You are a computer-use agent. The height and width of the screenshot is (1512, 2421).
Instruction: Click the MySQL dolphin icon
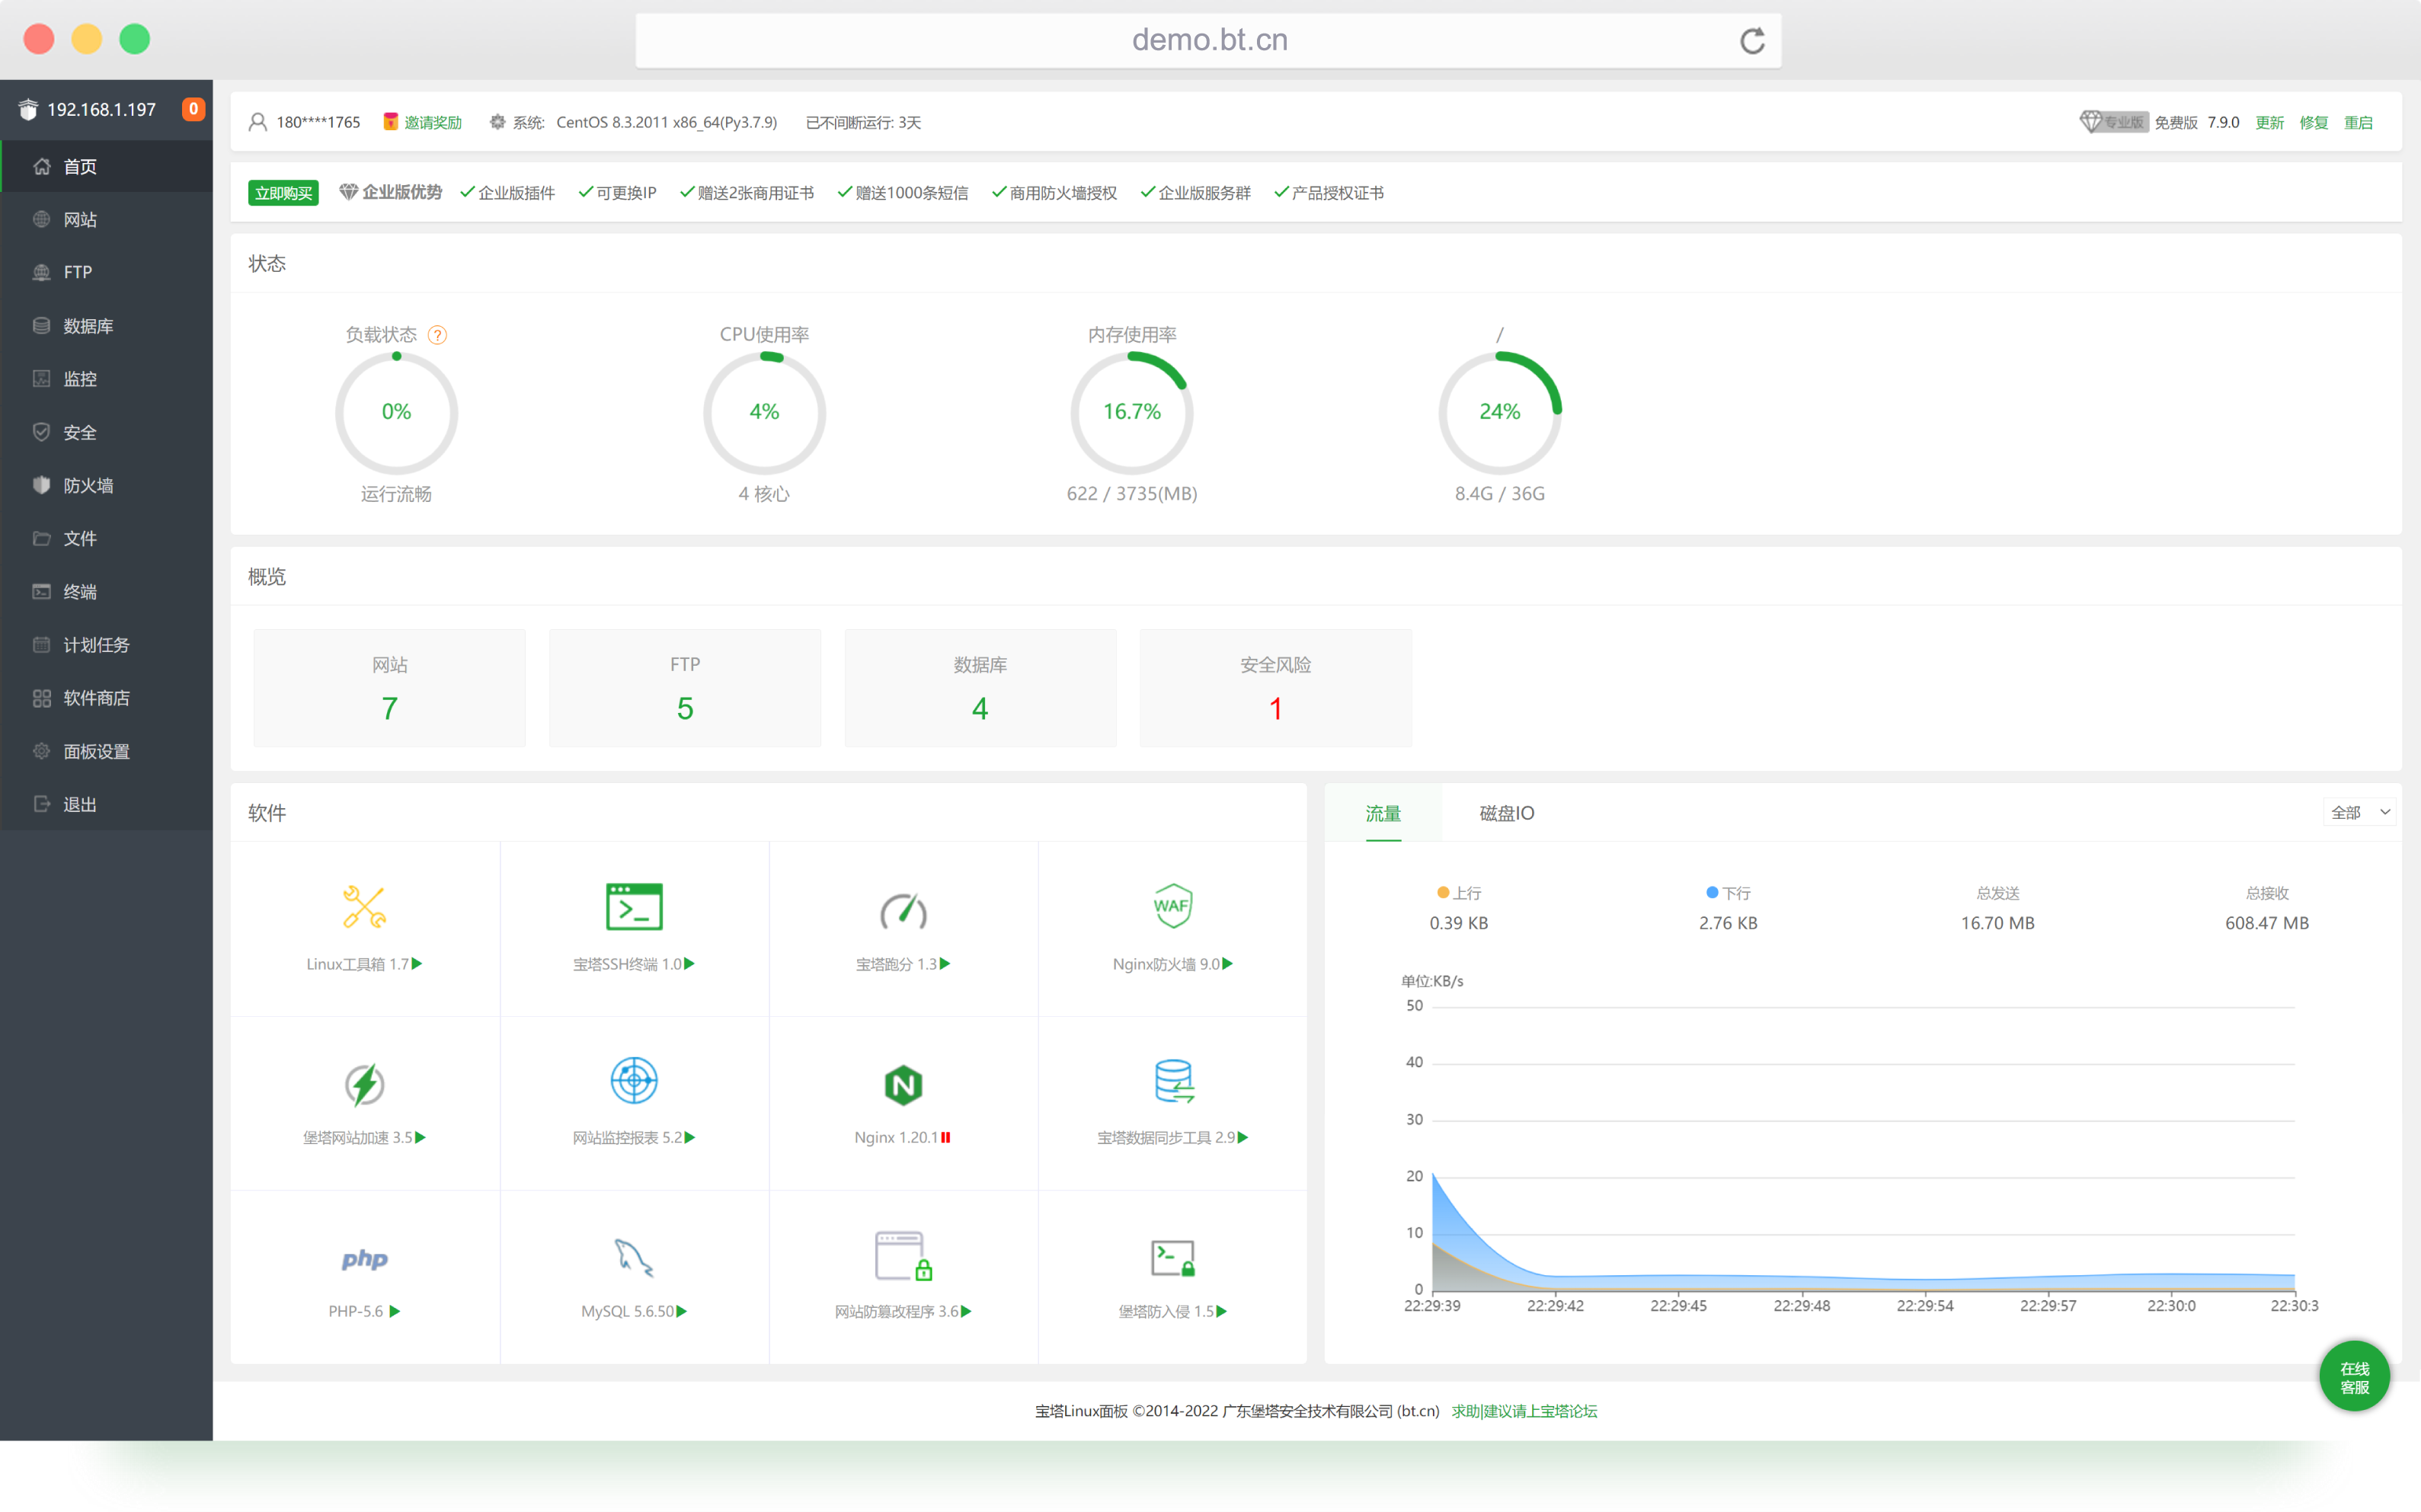tap(634, 1257)
